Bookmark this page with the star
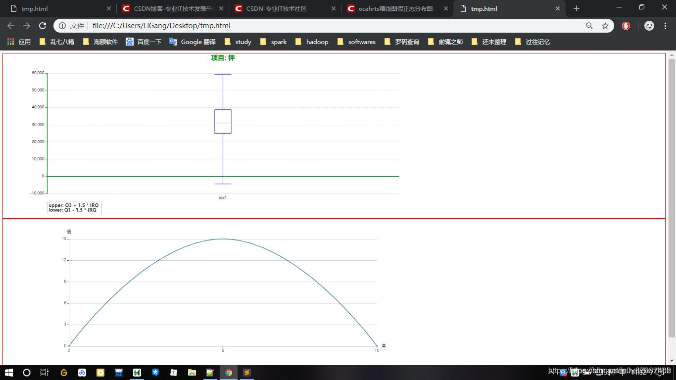Viewport: 676px width, 380px height. pyautogui.click(x=605, y=26)
